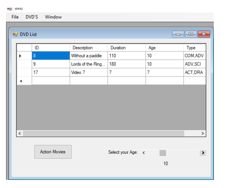Image resolution: width=229 pixels, height=188 pixels.
Task: Select the ID cell containing 8
Action: (51, 56)
